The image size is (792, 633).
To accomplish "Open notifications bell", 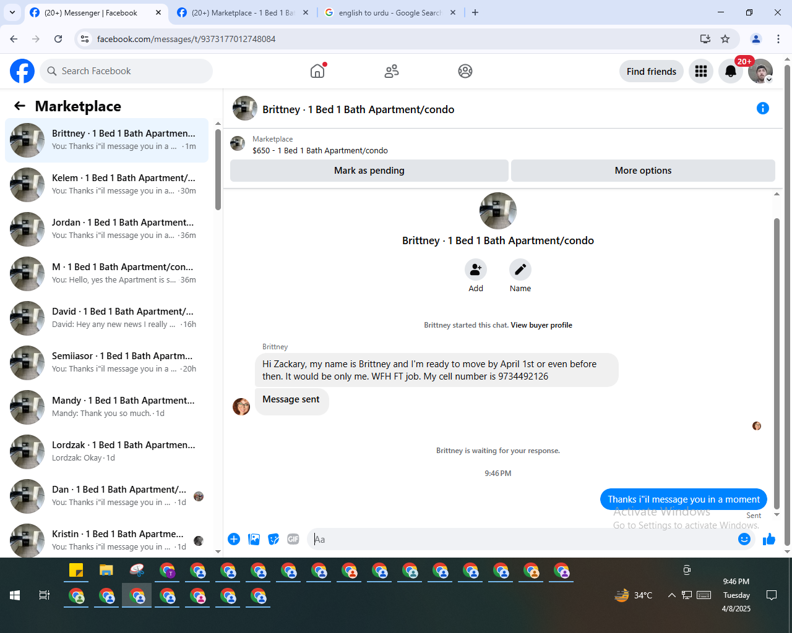I will point(731,71).
